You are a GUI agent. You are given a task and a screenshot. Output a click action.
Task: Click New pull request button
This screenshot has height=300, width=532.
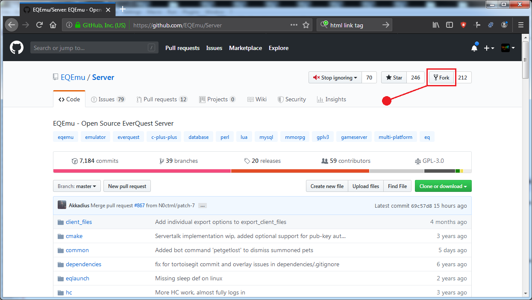[x=127, y=186]
